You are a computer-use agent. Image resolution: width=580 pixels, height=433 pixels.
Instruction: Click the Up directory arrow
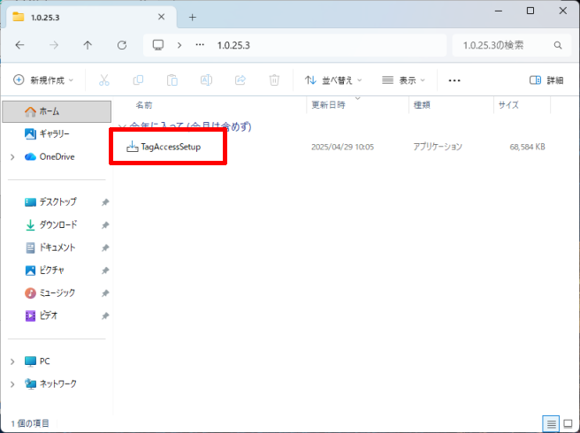88,44
